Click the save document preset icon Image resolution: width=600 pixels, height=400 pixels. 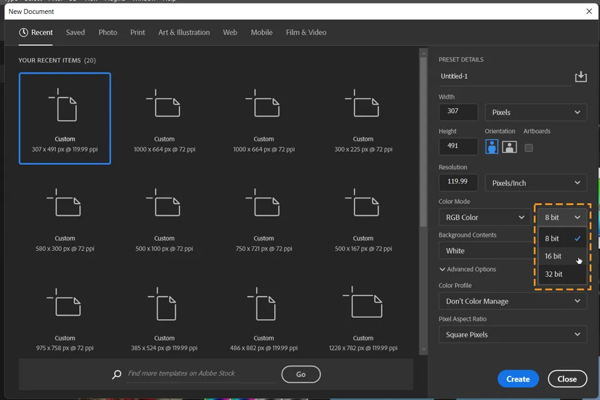580,76
